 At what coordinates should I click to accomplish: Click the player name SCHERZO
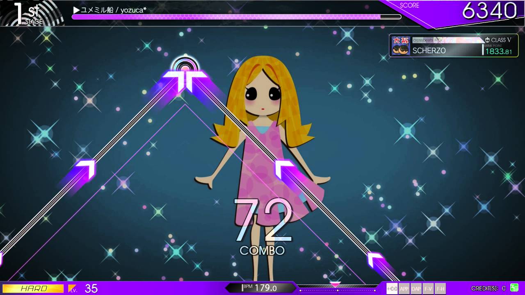[429, 51]
